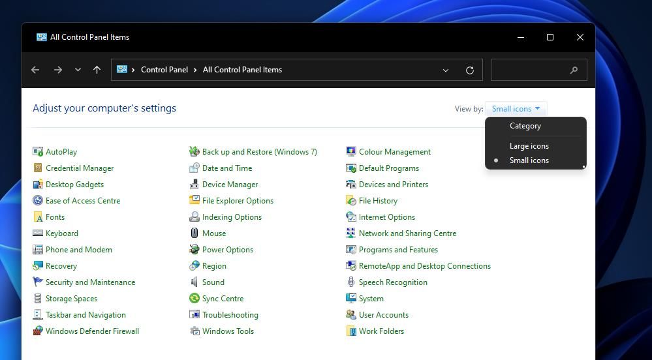Click the Power Options icon
652x360 pixels.
(x=194, y=249)
